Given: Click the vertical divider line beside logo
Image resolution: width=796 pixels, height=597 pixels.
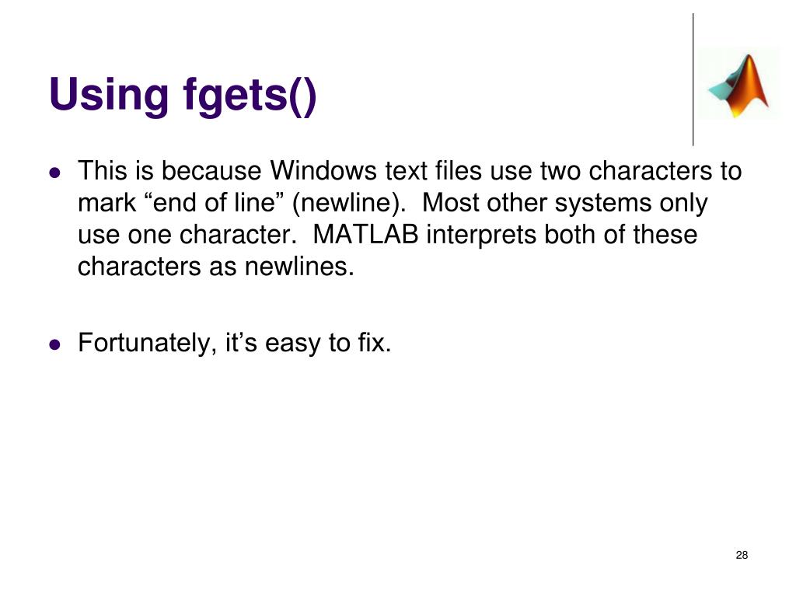Looking at the screenshot, I should [x=693, y=80].
